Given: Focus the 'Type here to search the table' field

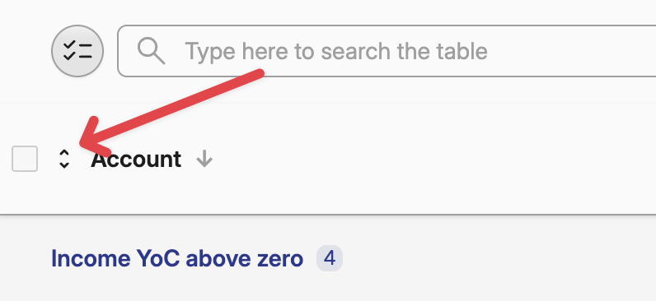Looking at the screenshot, I should coord(387,51).
